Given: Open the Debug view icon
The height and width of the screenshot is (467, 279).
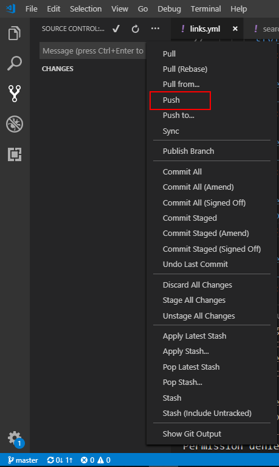Looking at the screenshot, I should [x=15, y=124].
